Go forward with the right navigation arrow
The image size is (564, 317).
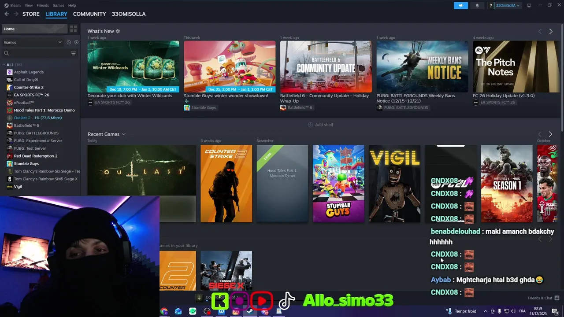[16, 14]
